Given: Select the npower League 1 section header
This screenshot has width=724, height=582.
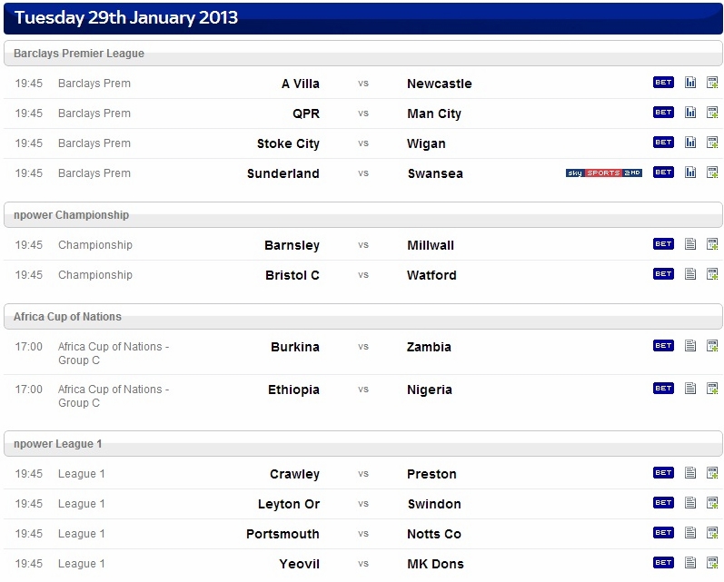Looking at the screenshot, I should tap(363, 444).
